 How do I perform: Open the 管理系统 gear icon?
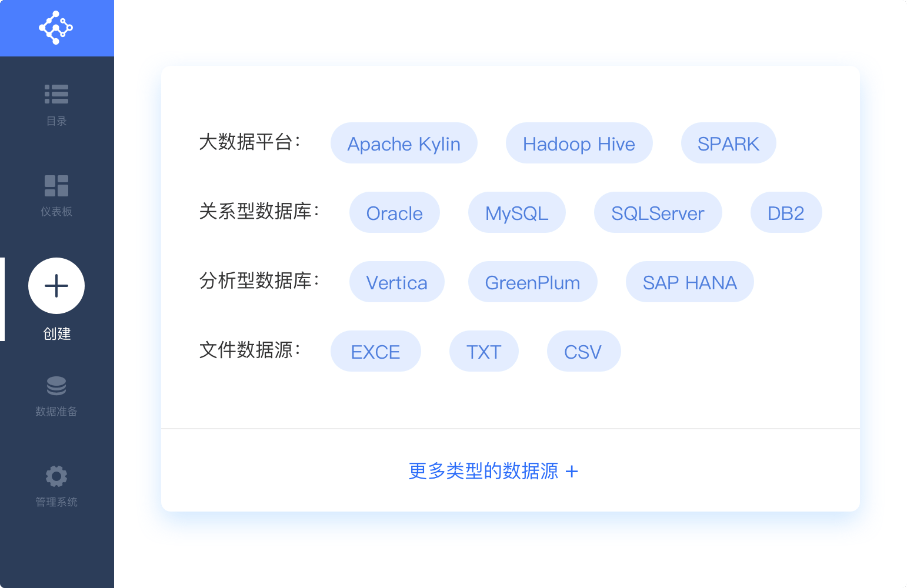point(56,476)
